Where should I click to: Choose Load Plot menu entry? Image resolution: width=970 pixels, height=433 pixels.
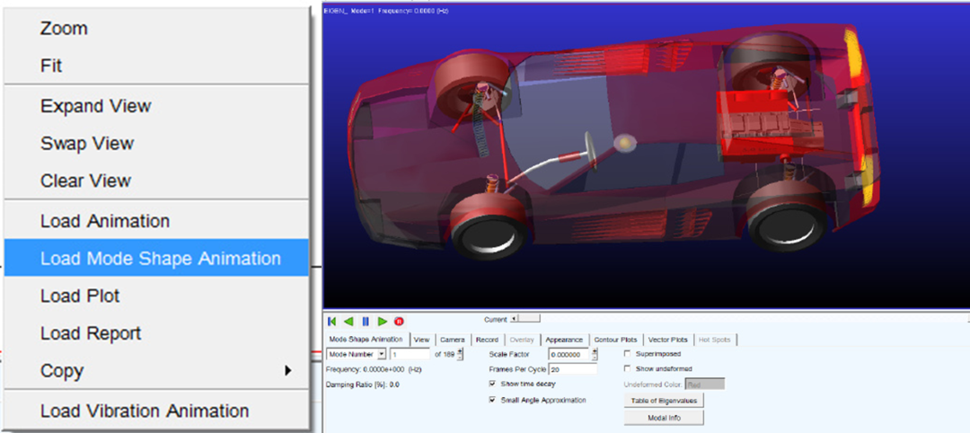[x=156, y=296]
